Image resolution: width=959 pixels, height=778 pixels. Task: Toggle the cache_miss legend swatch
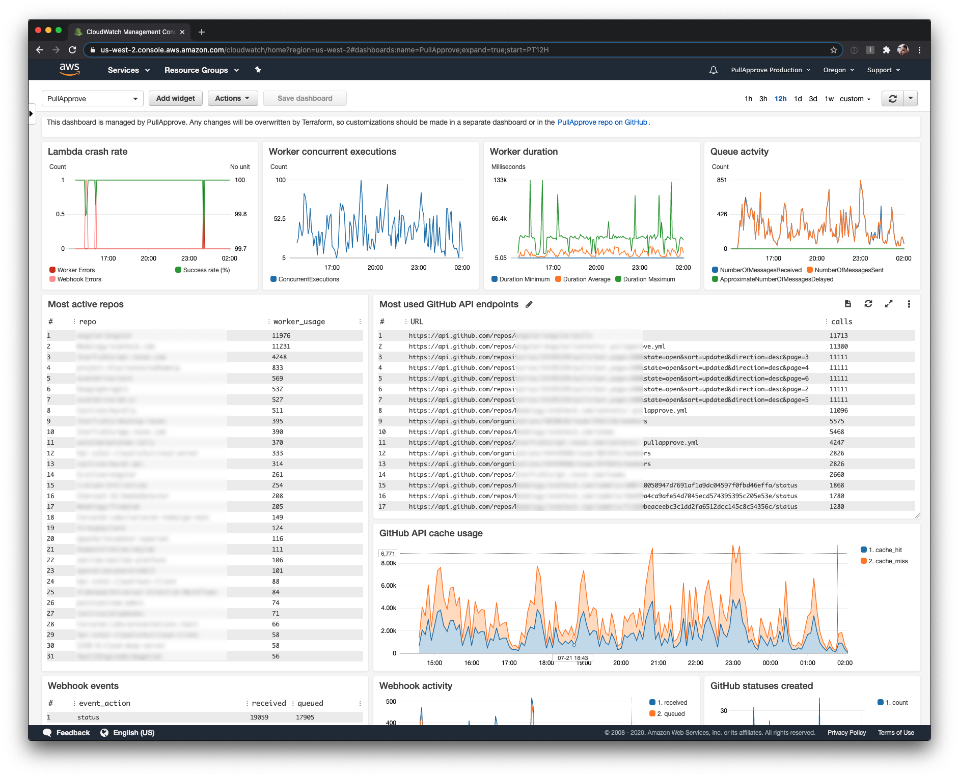(864, 561)
